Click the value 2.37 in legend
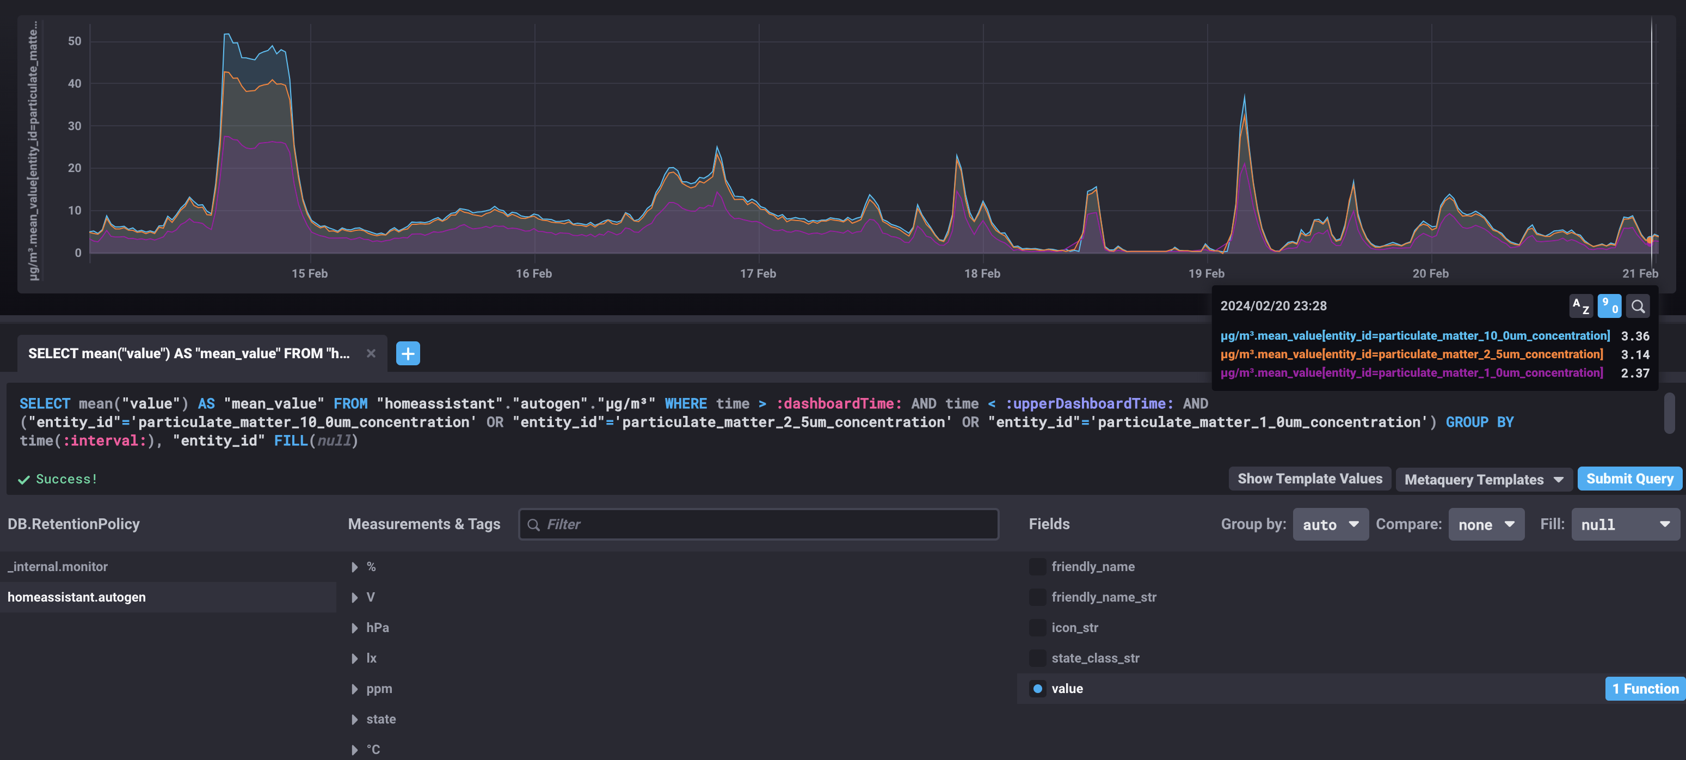1686x760 pixels. point(1635,373)
